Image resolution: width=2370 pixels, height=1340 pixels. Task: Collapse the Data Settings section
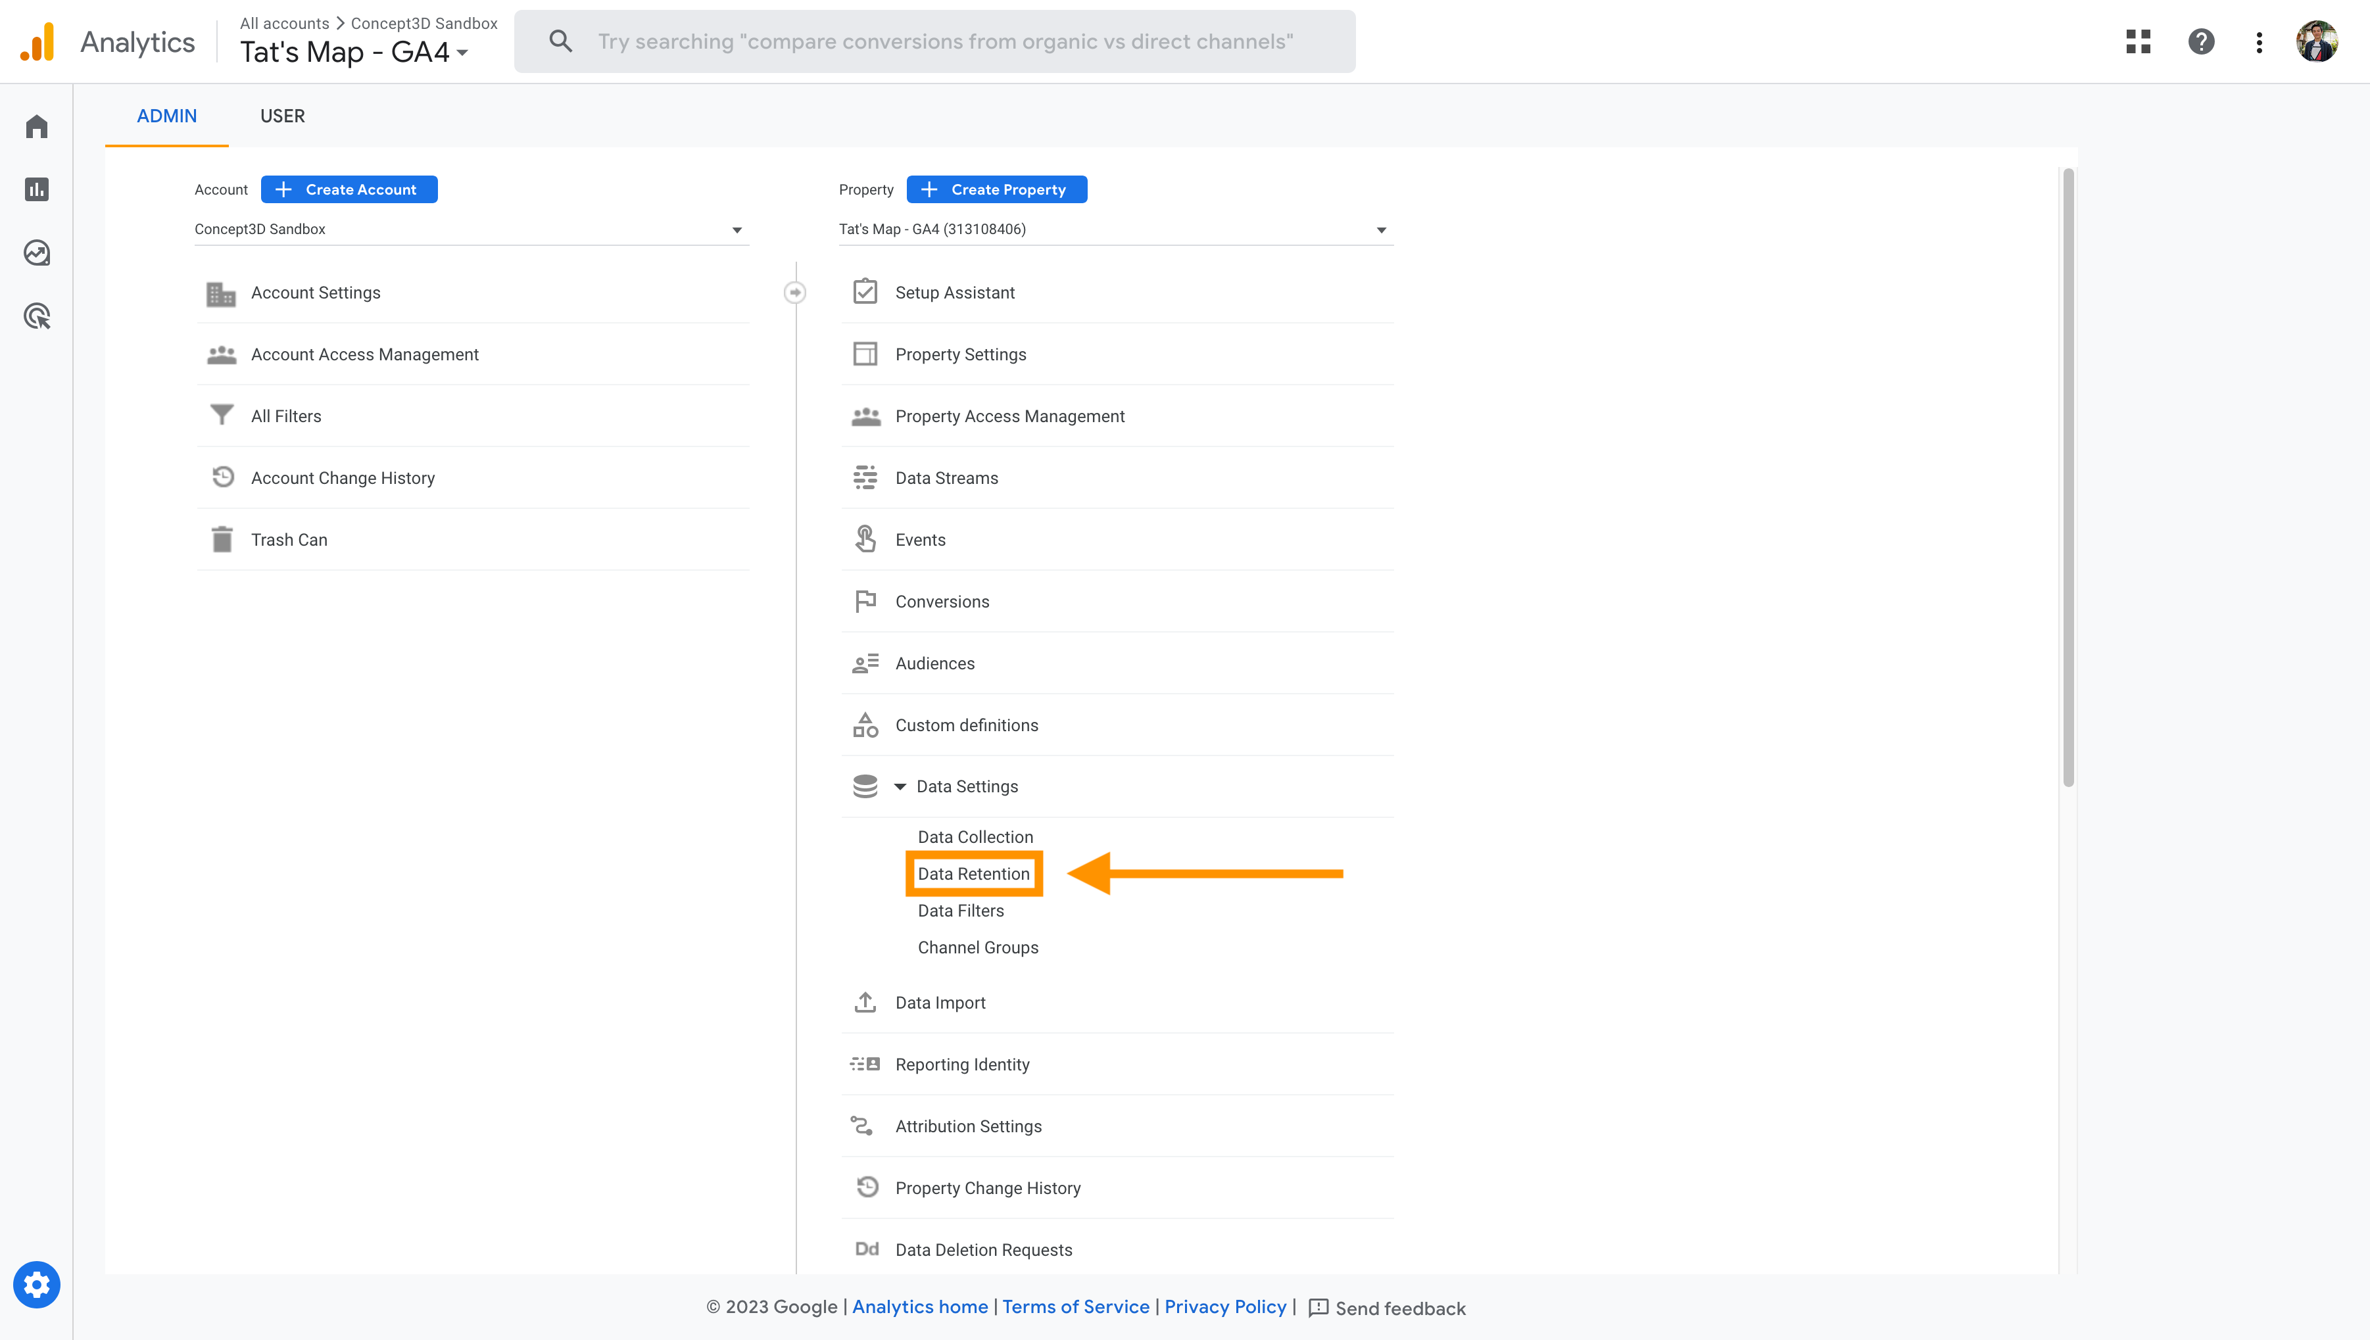901,786
